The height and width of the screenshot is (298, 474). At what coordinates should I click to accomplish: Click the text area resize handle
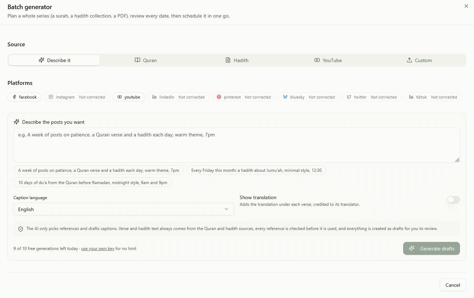point(457,160)
